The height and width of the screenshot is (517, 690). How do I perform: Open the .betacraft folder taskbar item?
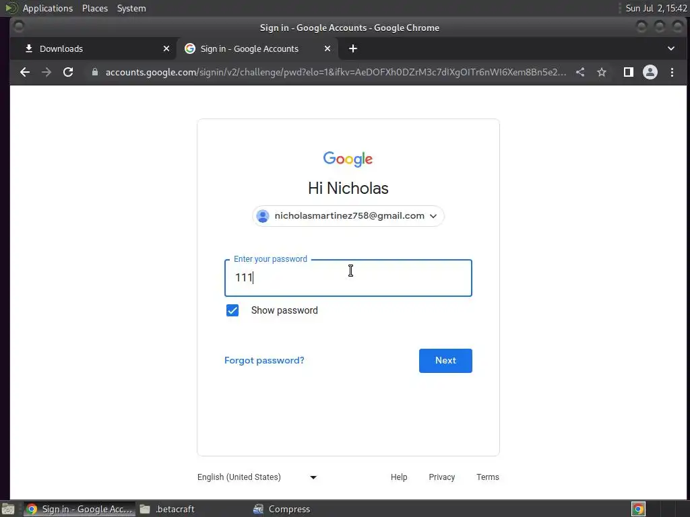coord(167,509)
